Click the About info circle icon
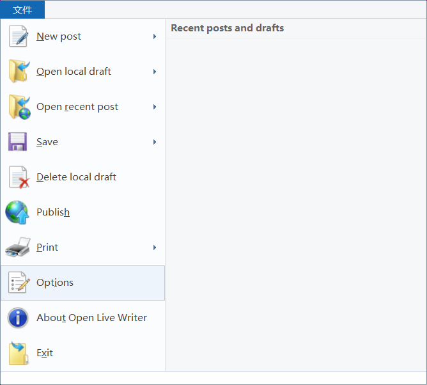This screenshot has width=427, height=385. click(18, 318)
